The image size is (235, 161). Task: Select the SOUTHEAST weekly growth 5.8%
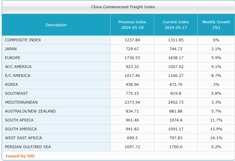[x=216, y=93]
